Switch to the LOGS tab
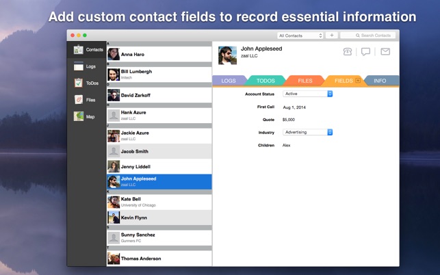 (x=229, y=81)
